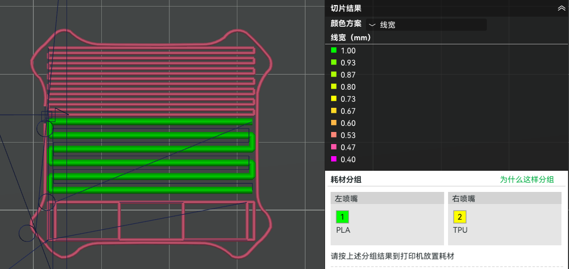The image size is (569, 269).
Task: Click the 0.93 line width color swatch
Action: tap(334, 62)
